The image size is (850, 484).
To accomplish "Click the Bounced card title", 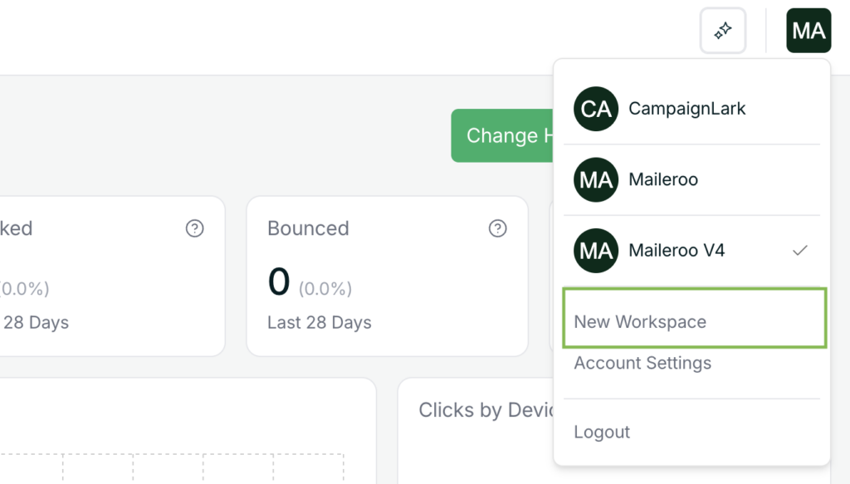I will [x=308, y=228].
